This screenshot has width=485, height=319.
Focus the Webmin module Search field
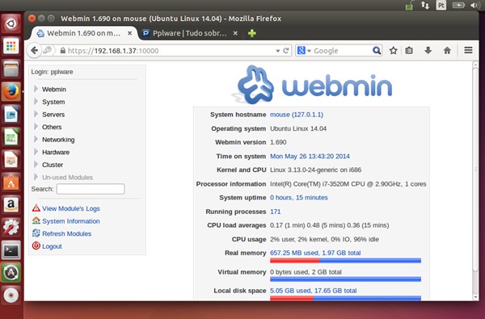[x=91, y=189]
